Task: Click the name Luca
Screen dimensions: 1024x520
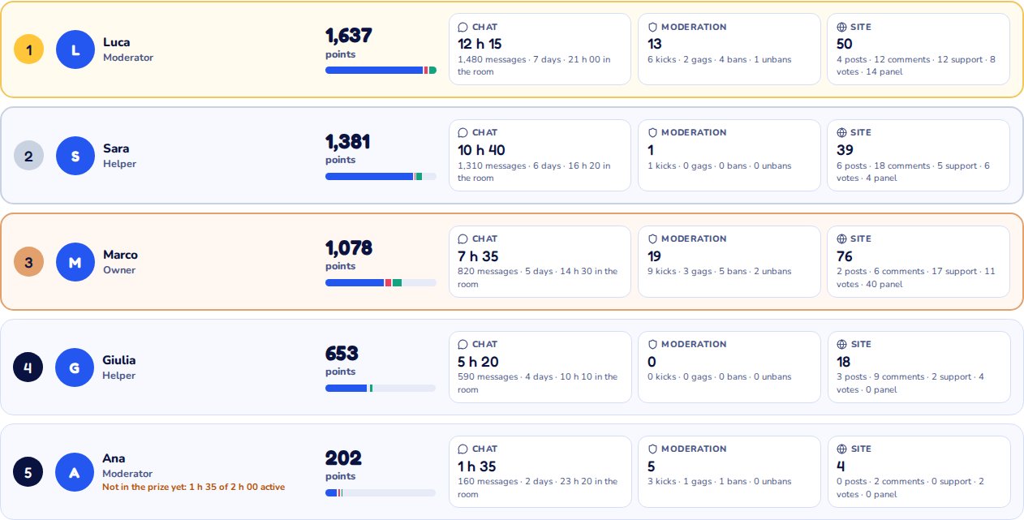Action: coord(116,42)
